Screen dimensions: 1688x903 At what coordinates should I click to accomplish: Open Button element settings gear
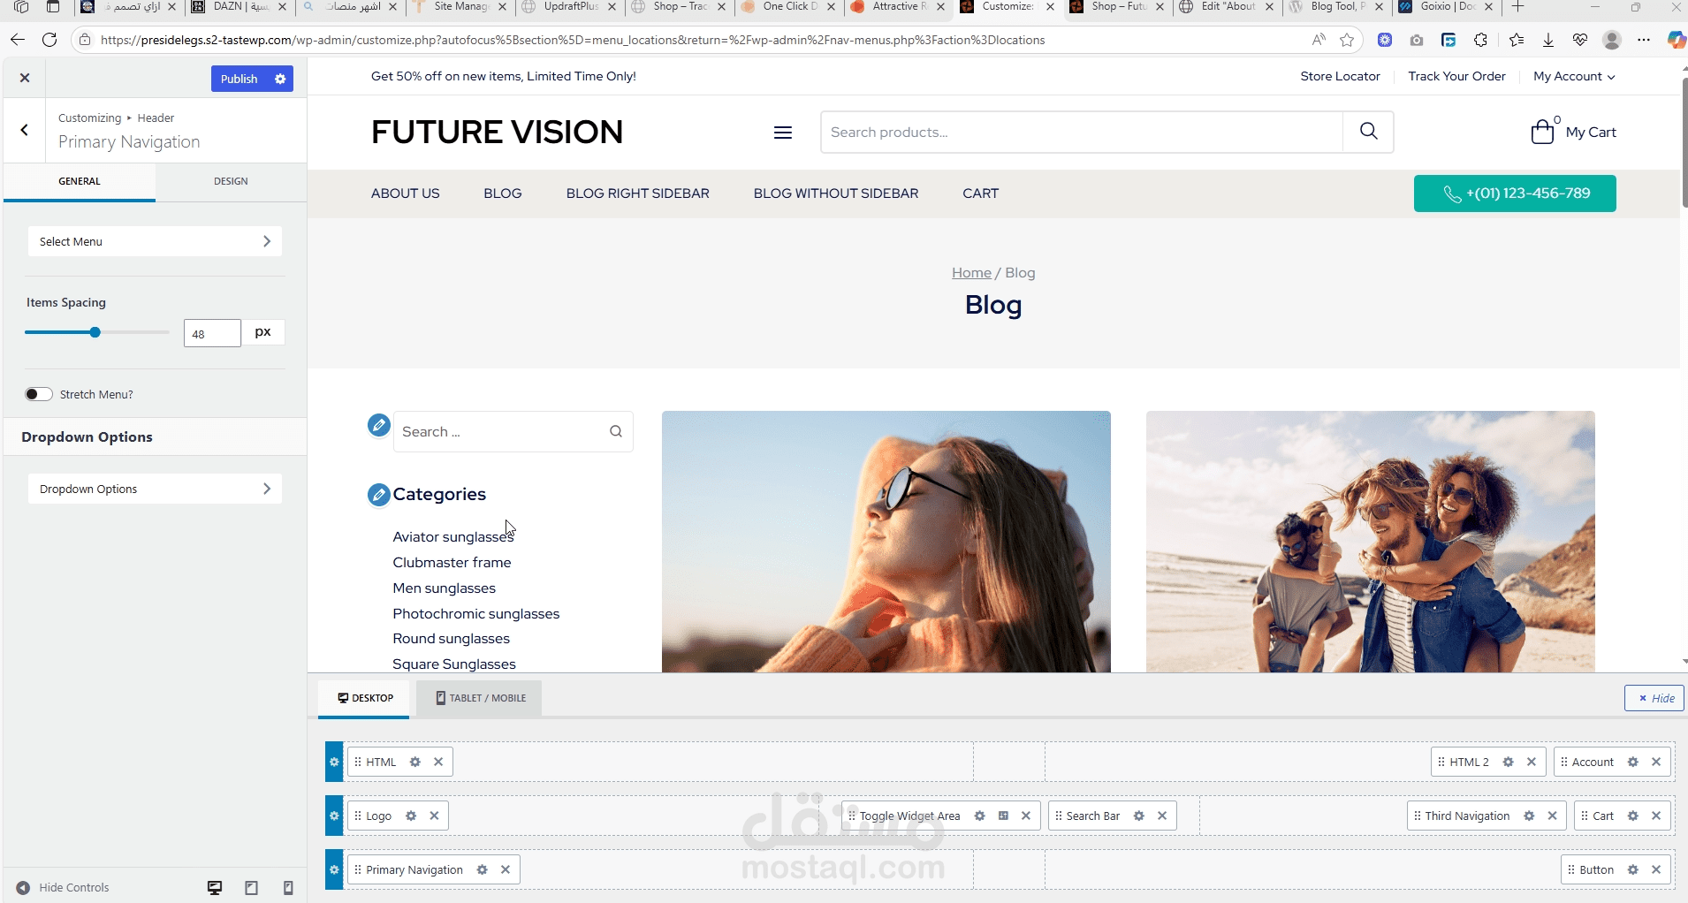point(1633,869)
